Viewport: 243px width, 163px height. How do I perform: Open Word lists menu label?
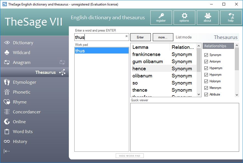(22, 131)
